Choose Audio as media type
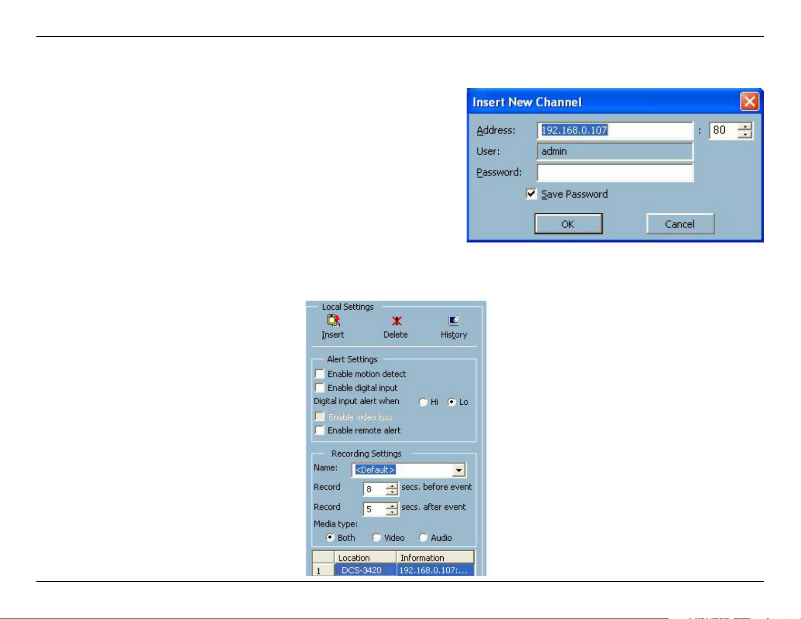Viewport: 801px width, 619px height. [x=423, y=538]
